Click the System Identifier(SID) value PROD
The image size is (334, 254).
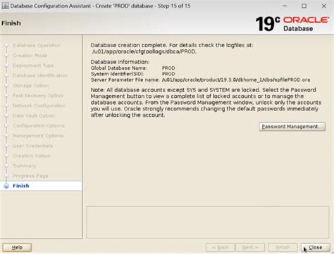[x=168, y=74]
